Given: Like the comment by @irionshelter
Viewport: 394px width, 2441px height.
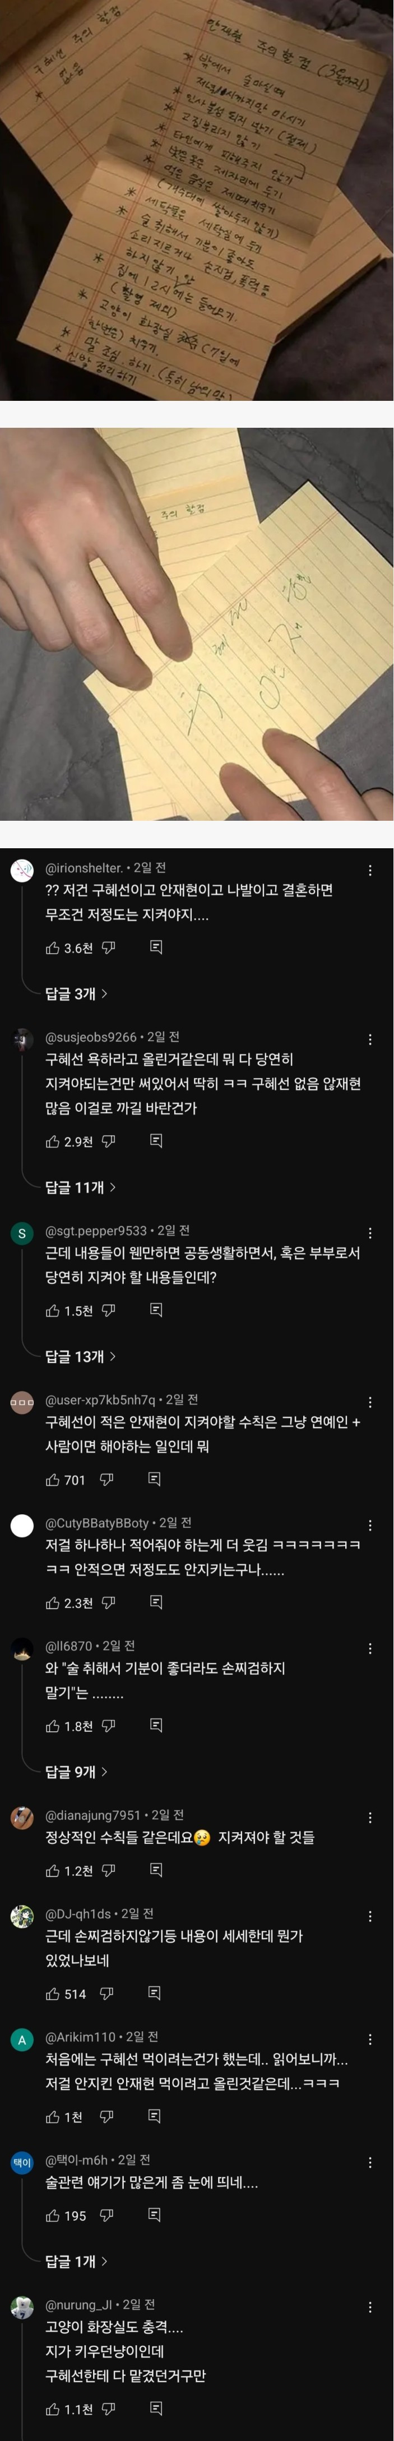Looking at the screenshot, I should (53, 947).
